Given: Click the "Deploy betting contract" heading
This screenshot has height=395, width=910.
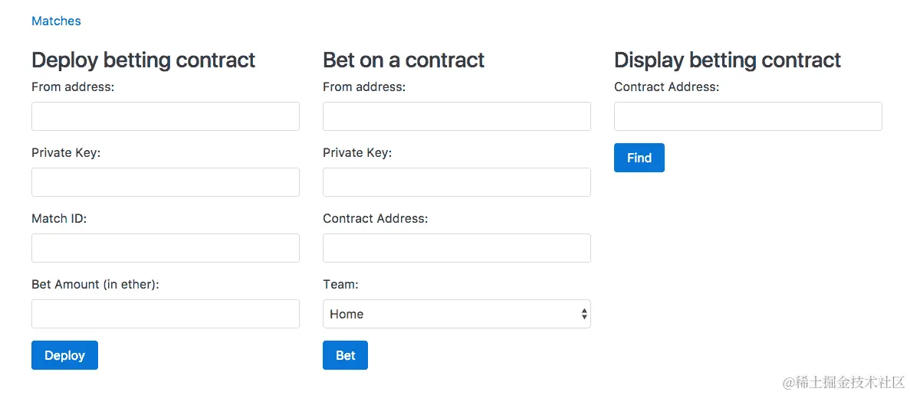Looking at the screenshot, I should [143, 60].
